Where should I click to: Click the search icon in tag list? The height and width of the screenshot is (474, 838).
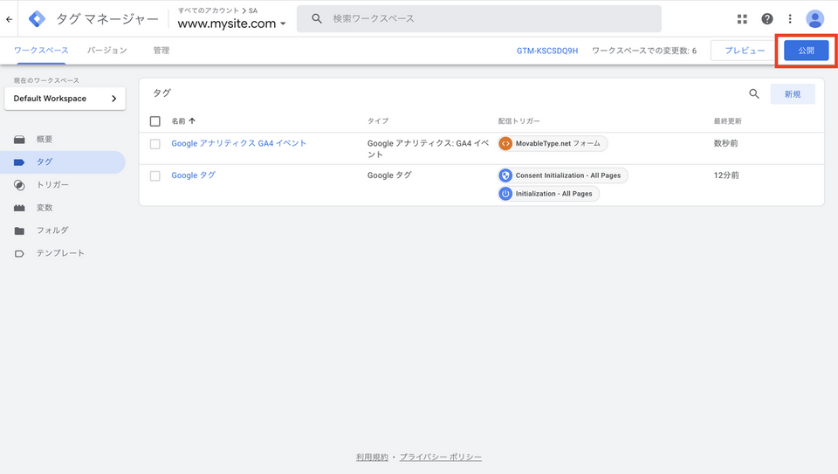[754, 94]
